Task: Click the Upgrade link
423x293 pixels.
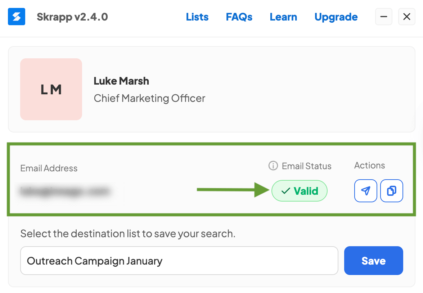Action: point(336,17)
